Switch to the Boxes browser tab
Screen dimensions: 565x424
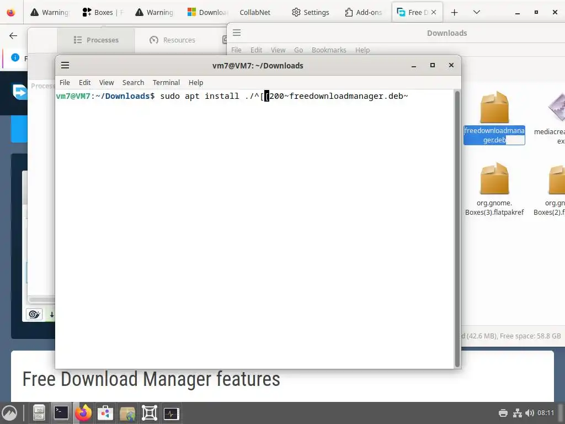coord(102,12)
